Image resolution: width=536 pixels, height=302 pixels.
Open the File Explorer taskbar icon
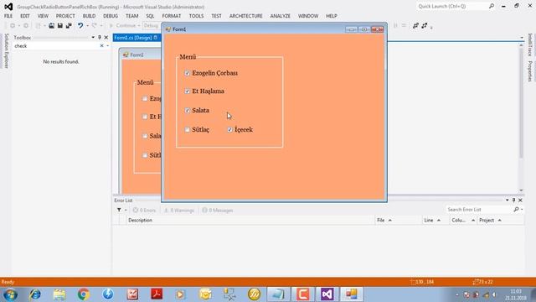click(59, 294)
